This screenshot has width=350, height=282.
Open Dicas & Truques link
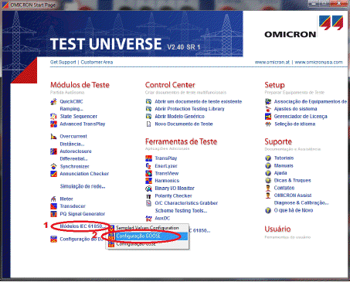point(293,181)
